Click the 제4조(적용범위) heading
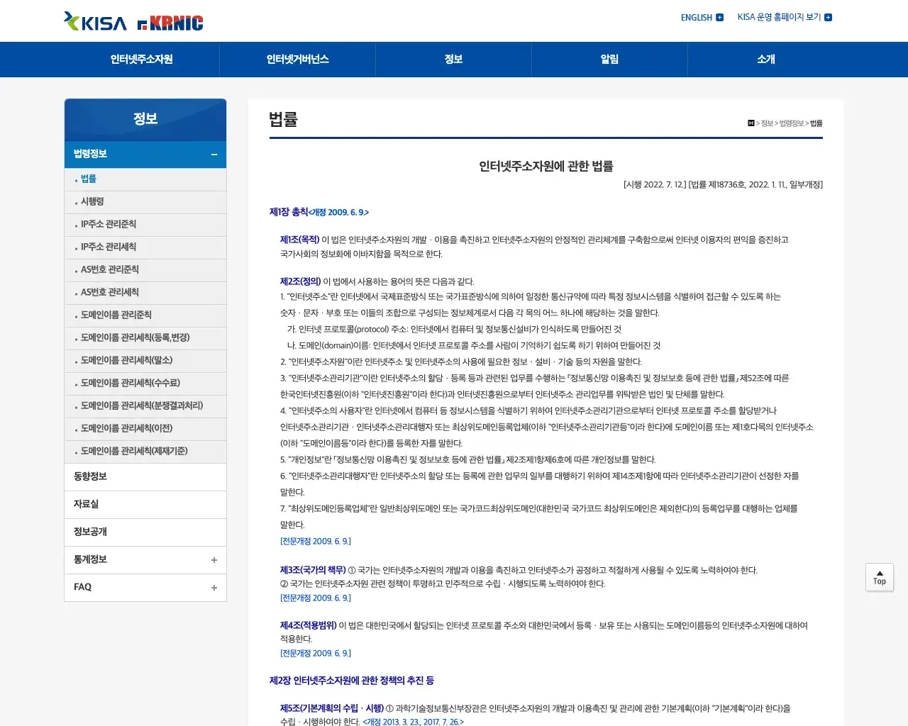Screen dimensions: 908x726 coord(308,625)
